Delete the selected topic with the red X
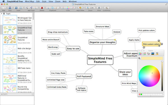This screenshot has width=168, height=105. pyautogui.click(x=42, y=8)
